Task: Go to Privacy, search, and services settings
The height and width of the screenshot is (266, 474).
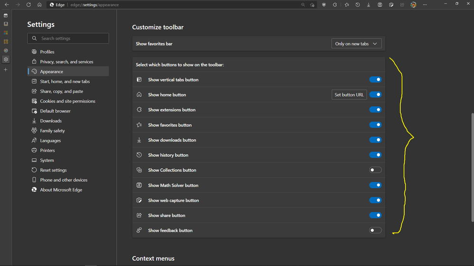Action: click(66, 62)
